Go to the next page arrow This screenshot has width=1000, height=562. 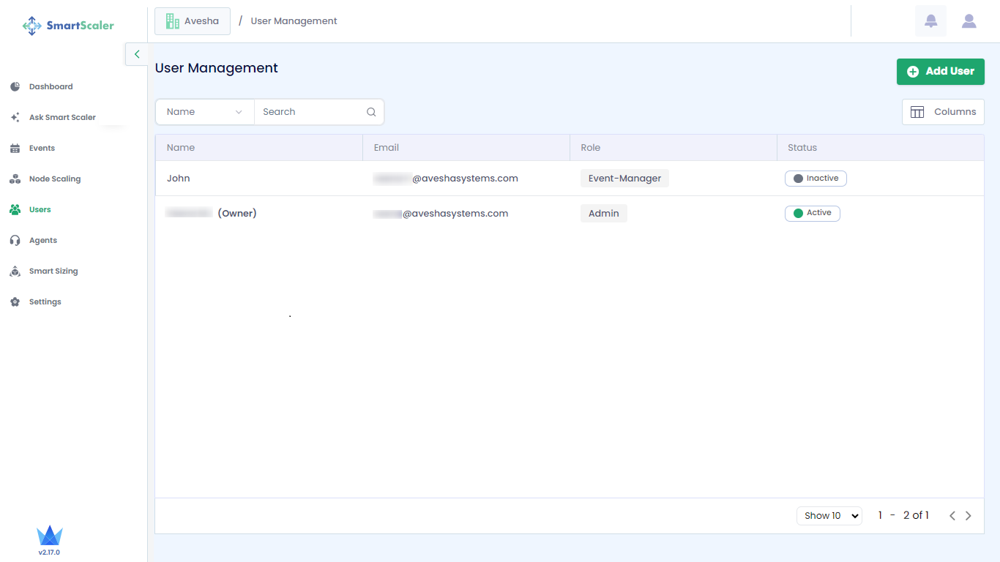point(969,516)
